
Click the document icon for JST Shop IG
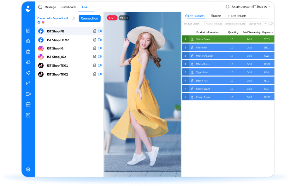pos(95,48)
